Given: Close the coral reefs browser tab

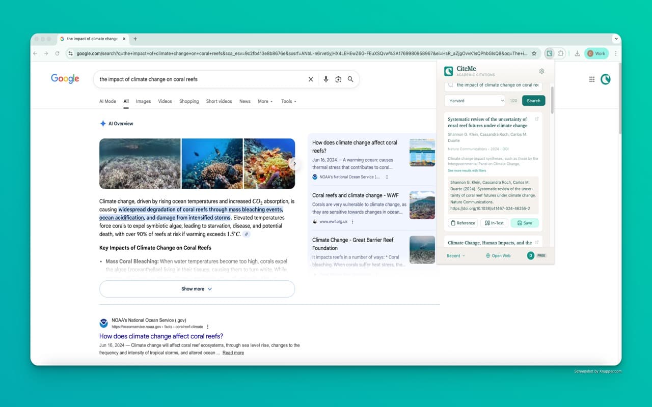Looking at the screenshot, I should pos(124,39).
